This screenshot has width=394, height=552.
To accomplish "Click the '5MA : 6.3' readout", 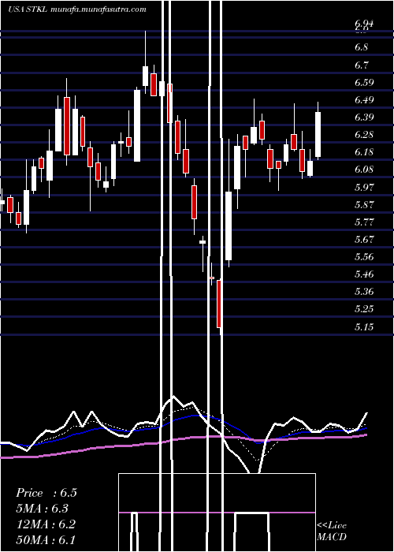I will click(x=43, y=509).
